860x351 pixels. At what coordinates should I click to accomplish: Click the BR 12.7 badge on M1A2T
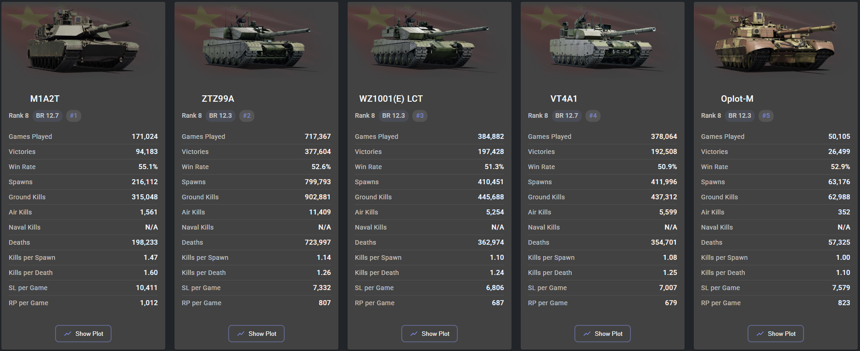coord(47,115)
